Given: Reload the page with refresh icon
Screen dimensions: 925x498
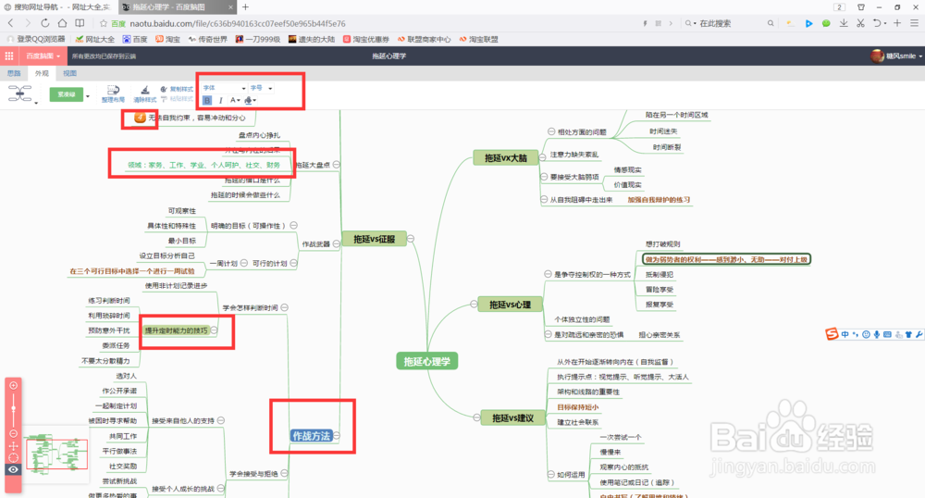Looking at the screenshot, I should coord(44,23).
